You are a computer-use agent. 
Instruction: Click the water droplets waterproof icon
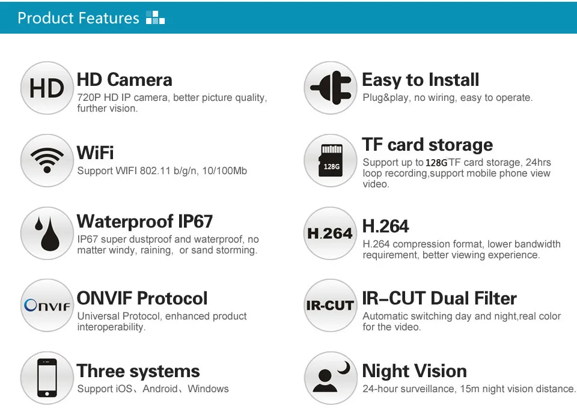click(47, 233)
